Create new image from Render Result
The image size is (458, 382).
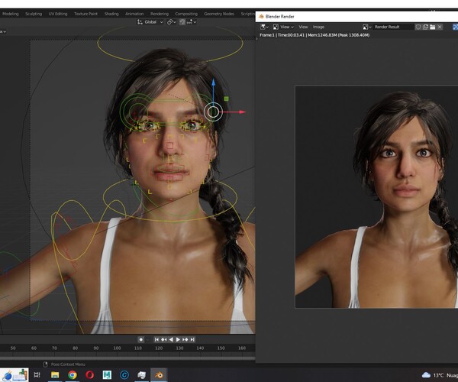coord(426,27)
